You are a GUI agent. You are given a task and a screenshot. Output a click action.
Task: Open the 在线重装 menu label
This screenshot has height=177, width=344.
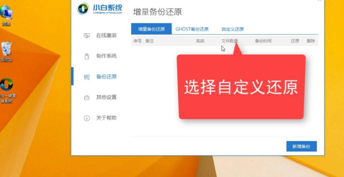point(106,36)
